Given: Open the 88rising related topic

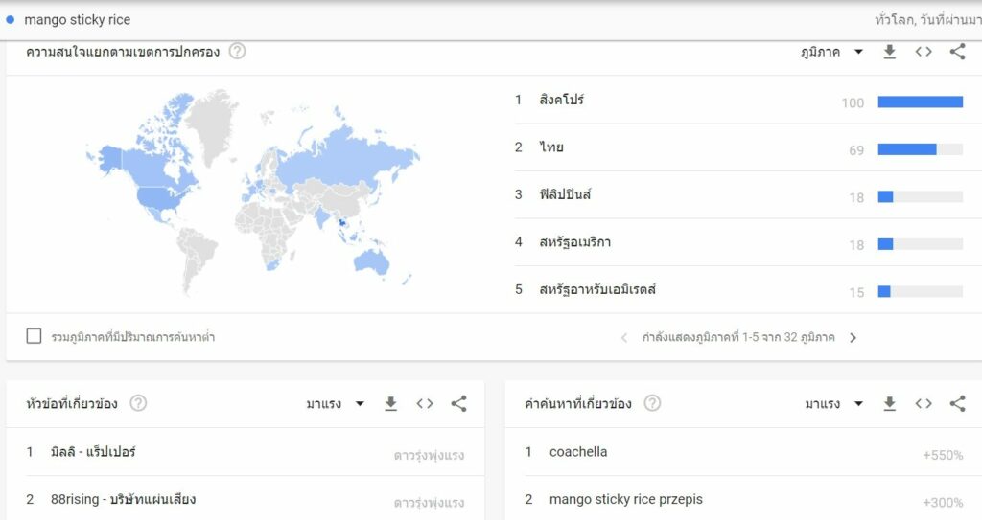Looking at the screenshot, I should click(x=124, y=499).
